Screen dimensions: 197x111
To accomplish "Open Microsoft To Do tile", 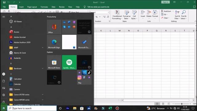I will pyautogui.click(x=84, y=42).
